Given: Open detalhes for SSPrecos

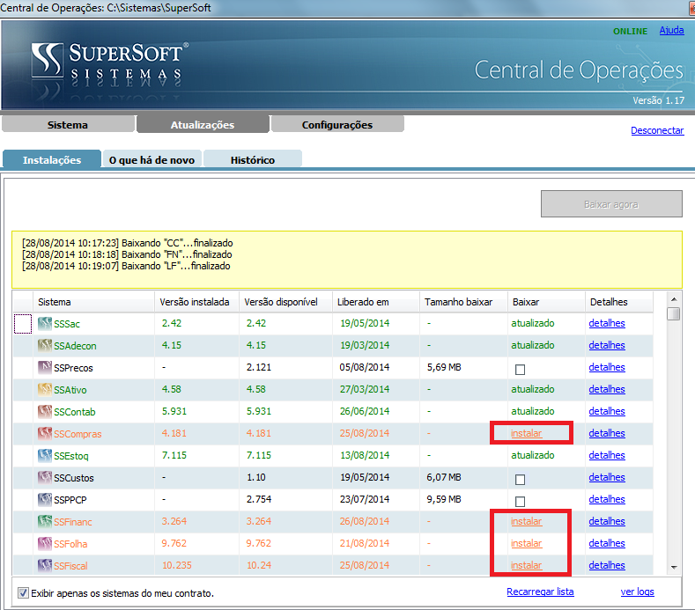Looking at the screenshot, I should pos(607,367).
